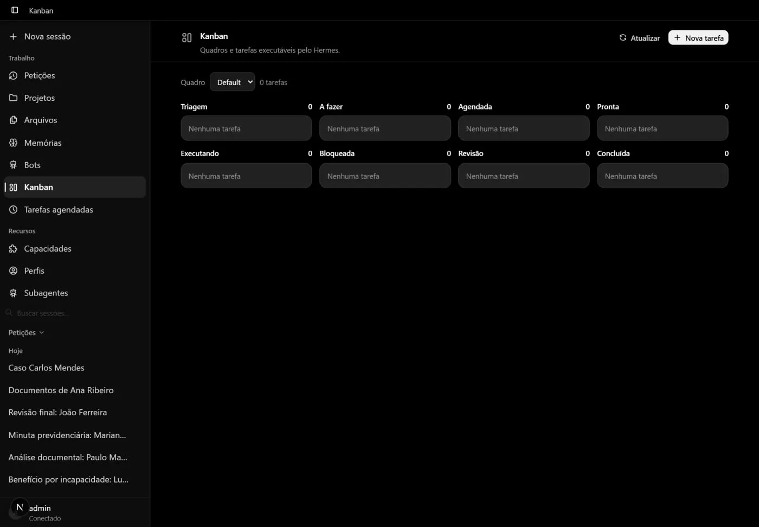
Task: Click the Nova tarefa button
Action: coord(698,37)
